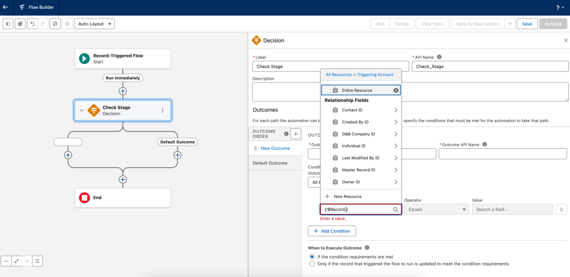
Task: Click the orange Check Stage decision icon
Action: click(x=94, y=110)
